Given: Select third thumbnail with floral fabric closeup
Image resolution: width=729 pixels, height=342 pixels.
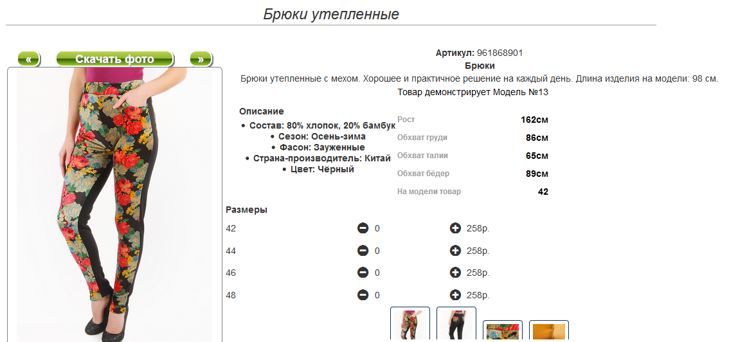Looking at the screenshot, I should (503, 331).
